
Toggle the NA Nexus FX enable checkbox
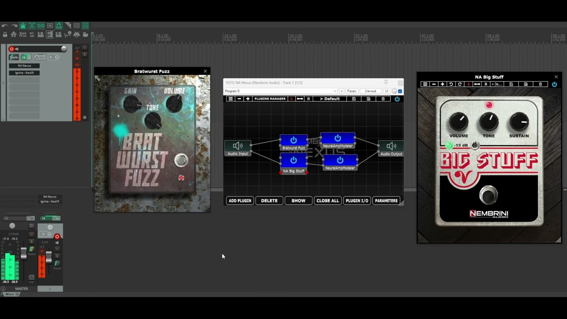tap(400, 91)
